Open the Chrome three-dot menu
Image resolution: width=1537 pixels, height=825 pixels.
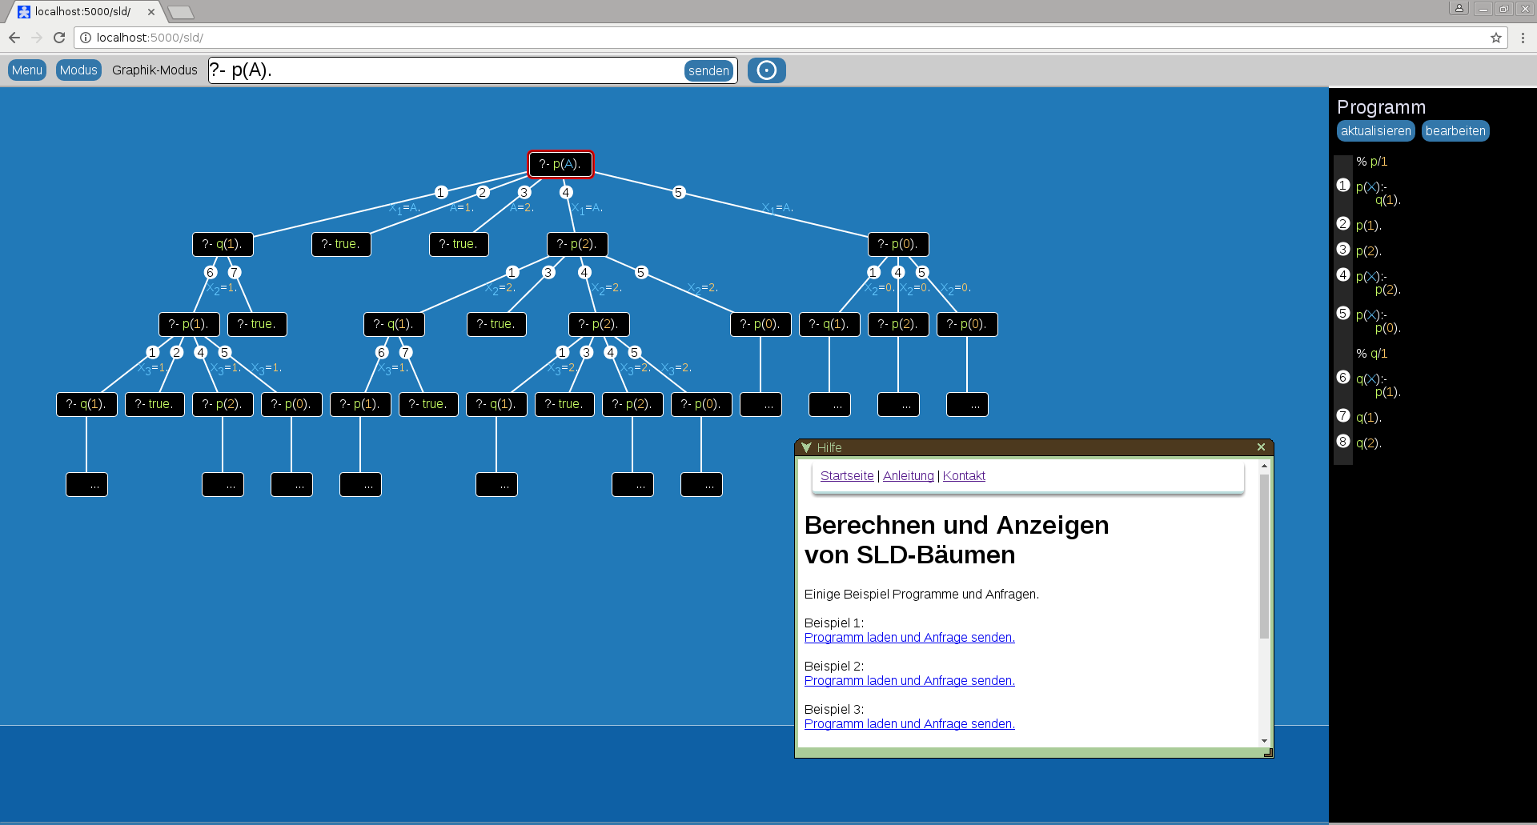pos(1523,38)
